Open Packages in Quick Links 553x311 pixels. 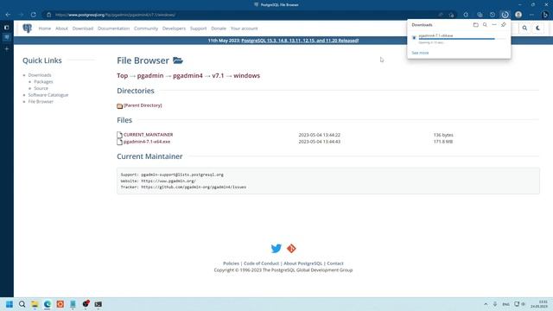click(43, 82)
